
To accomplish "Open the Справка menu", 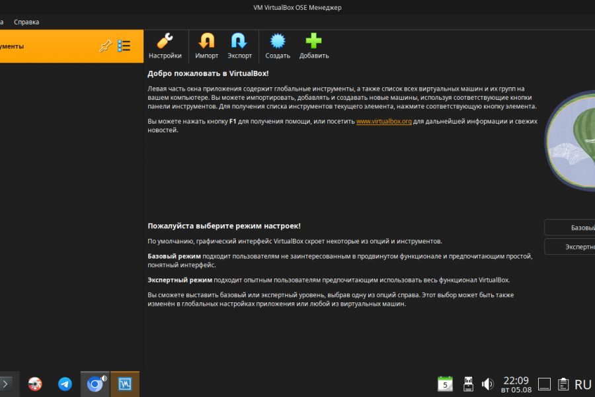I will tap(26, 22).
